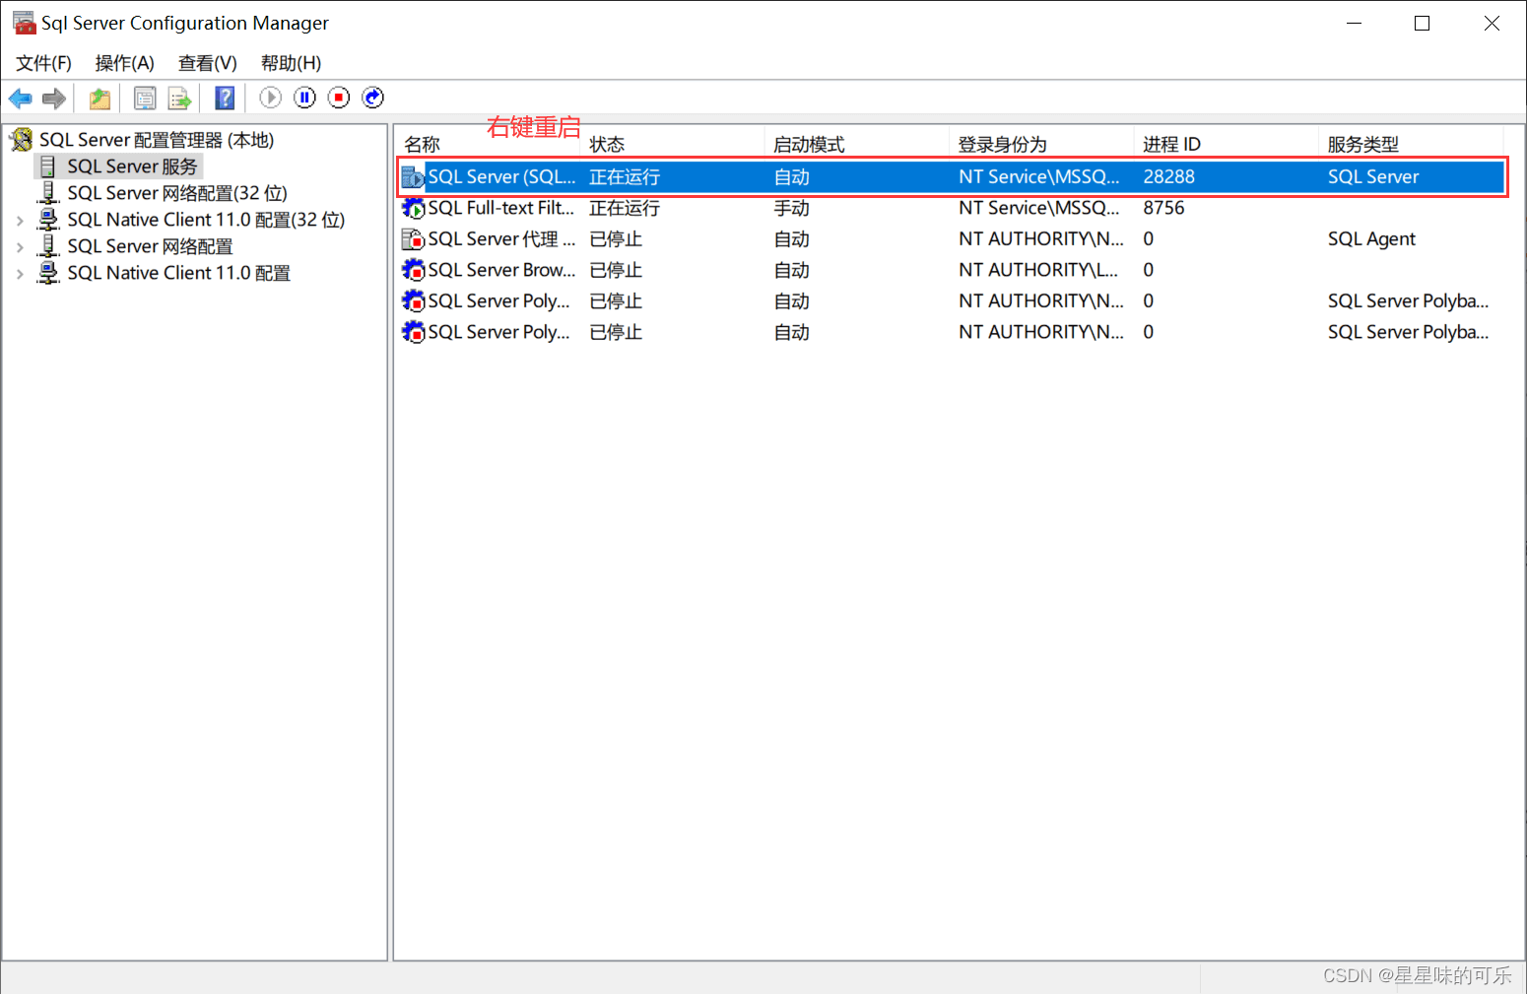Click NT Service\MSSQ... in the process 8756 row
Screen dimensions: 1527x994
coord(1039,208)
